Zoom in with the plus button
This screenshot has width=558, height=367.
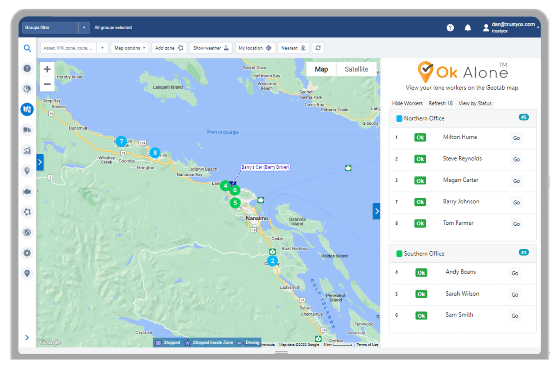pyautogui.click(x=47, y=69)
